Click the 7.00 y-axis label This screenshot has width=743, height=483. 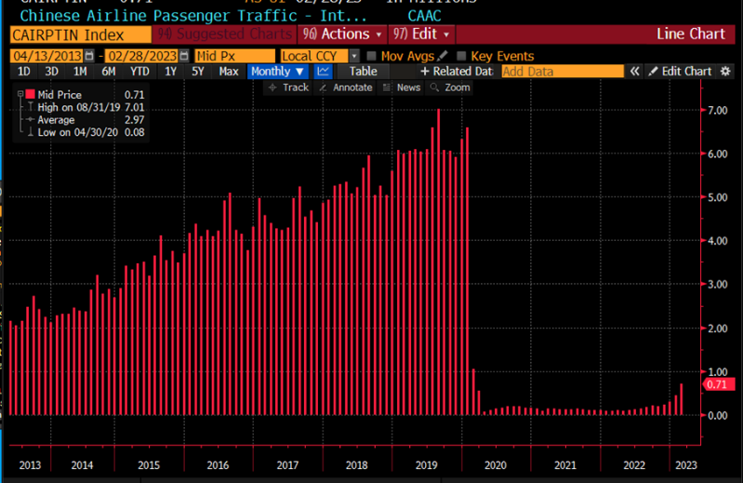click(x=717, y=110)
